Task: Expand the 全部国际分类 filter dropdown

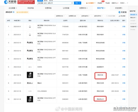Action: [x=73, y=16]
